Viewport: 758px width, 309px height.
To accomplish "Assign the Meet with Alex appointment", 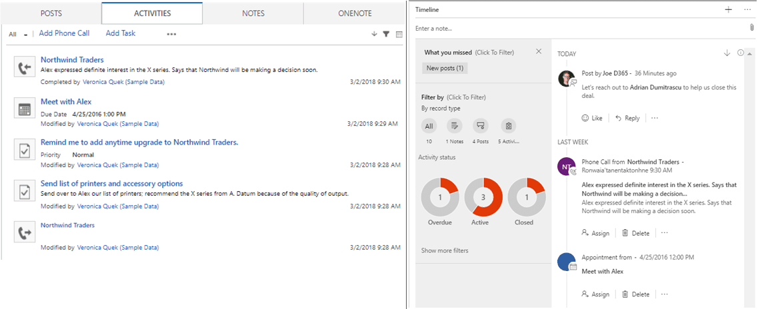I will [x=595, y=294].
